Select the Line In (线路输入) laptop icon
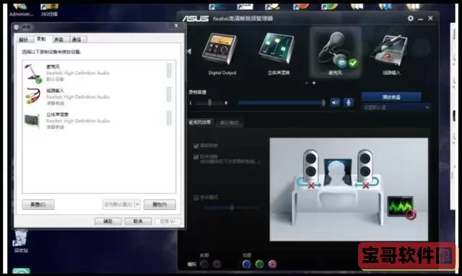462x276 pixels. pos(390,50)
